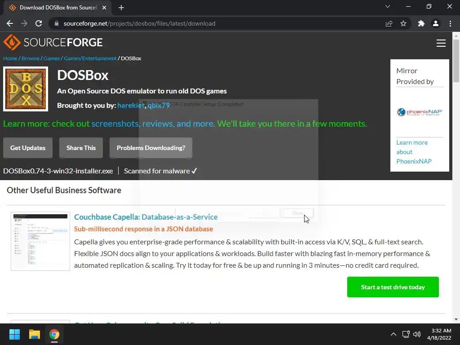Open Couchbase Capella: Database-as-a-Service link
Image resolution: width=460 pixels, height=345 pixels.
pyautogui.click(x=146, y=217)
